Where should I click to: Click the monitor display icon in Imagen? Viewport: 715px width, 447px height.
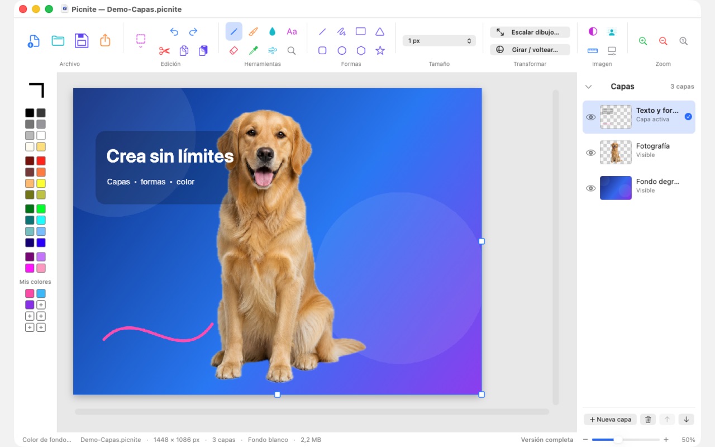pos(612,51)
